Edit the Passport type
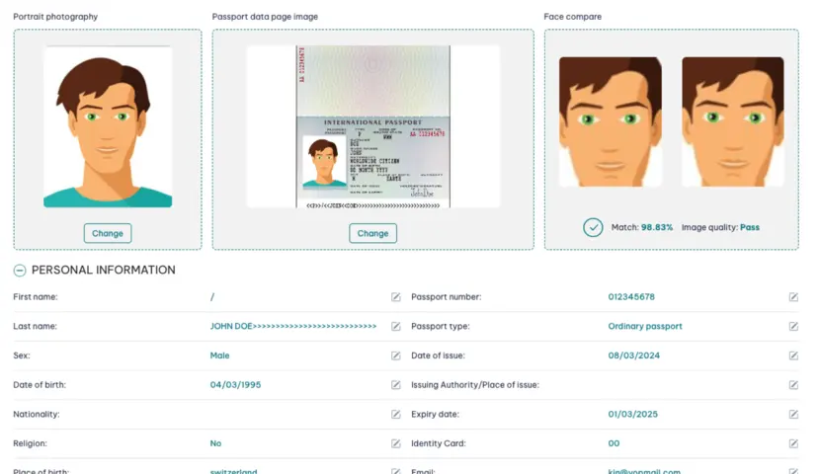 [x=793, y=326]
